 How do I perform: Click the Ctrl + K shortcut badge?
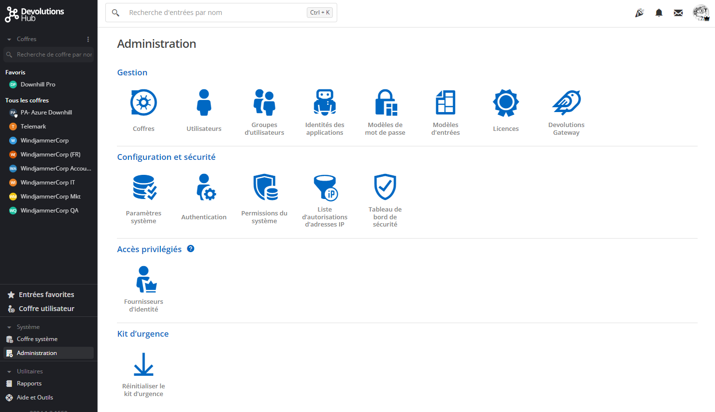point(320,13)
